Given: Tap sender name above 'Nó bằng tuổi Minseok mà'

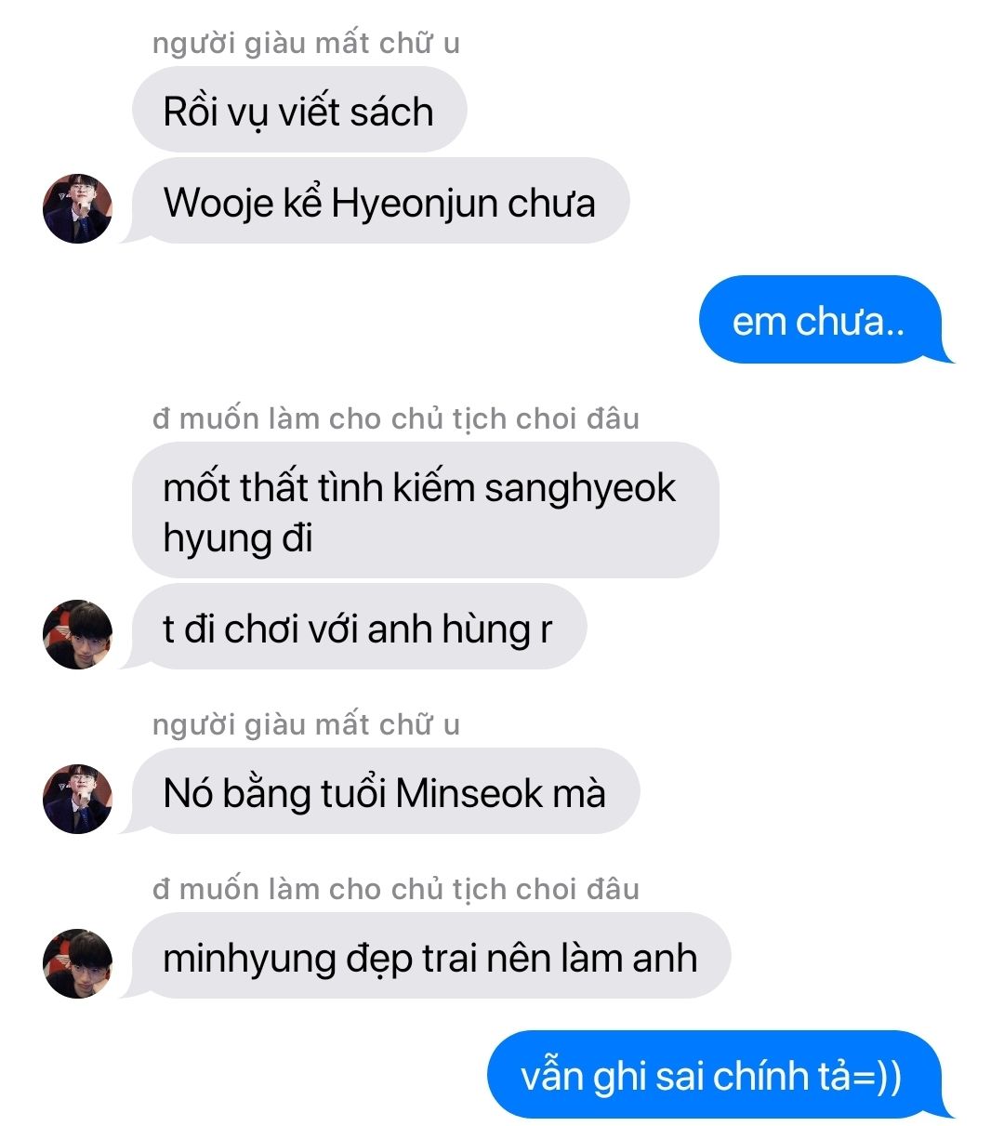Looking at the screenshot, I should [306, 725].
